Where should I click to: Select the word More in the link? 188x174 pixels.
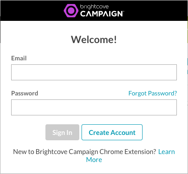[94, 160]
